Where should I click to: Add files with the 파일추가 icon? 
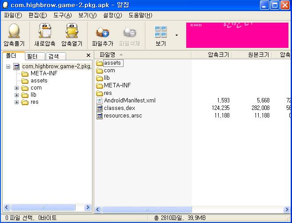pyautogui.click(x=102, y=32)
